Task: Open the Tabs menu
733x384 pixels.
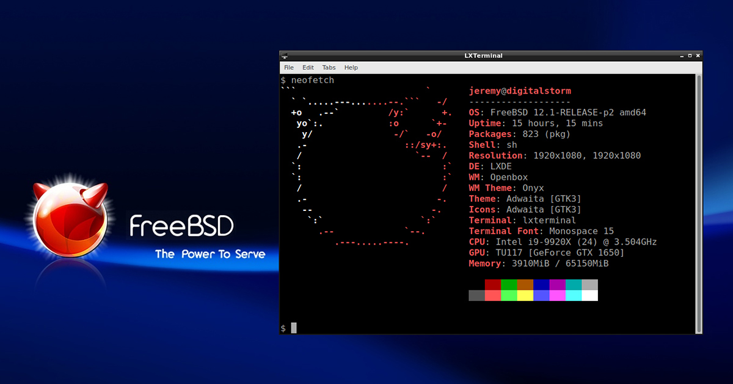Action: coord(329,67)
